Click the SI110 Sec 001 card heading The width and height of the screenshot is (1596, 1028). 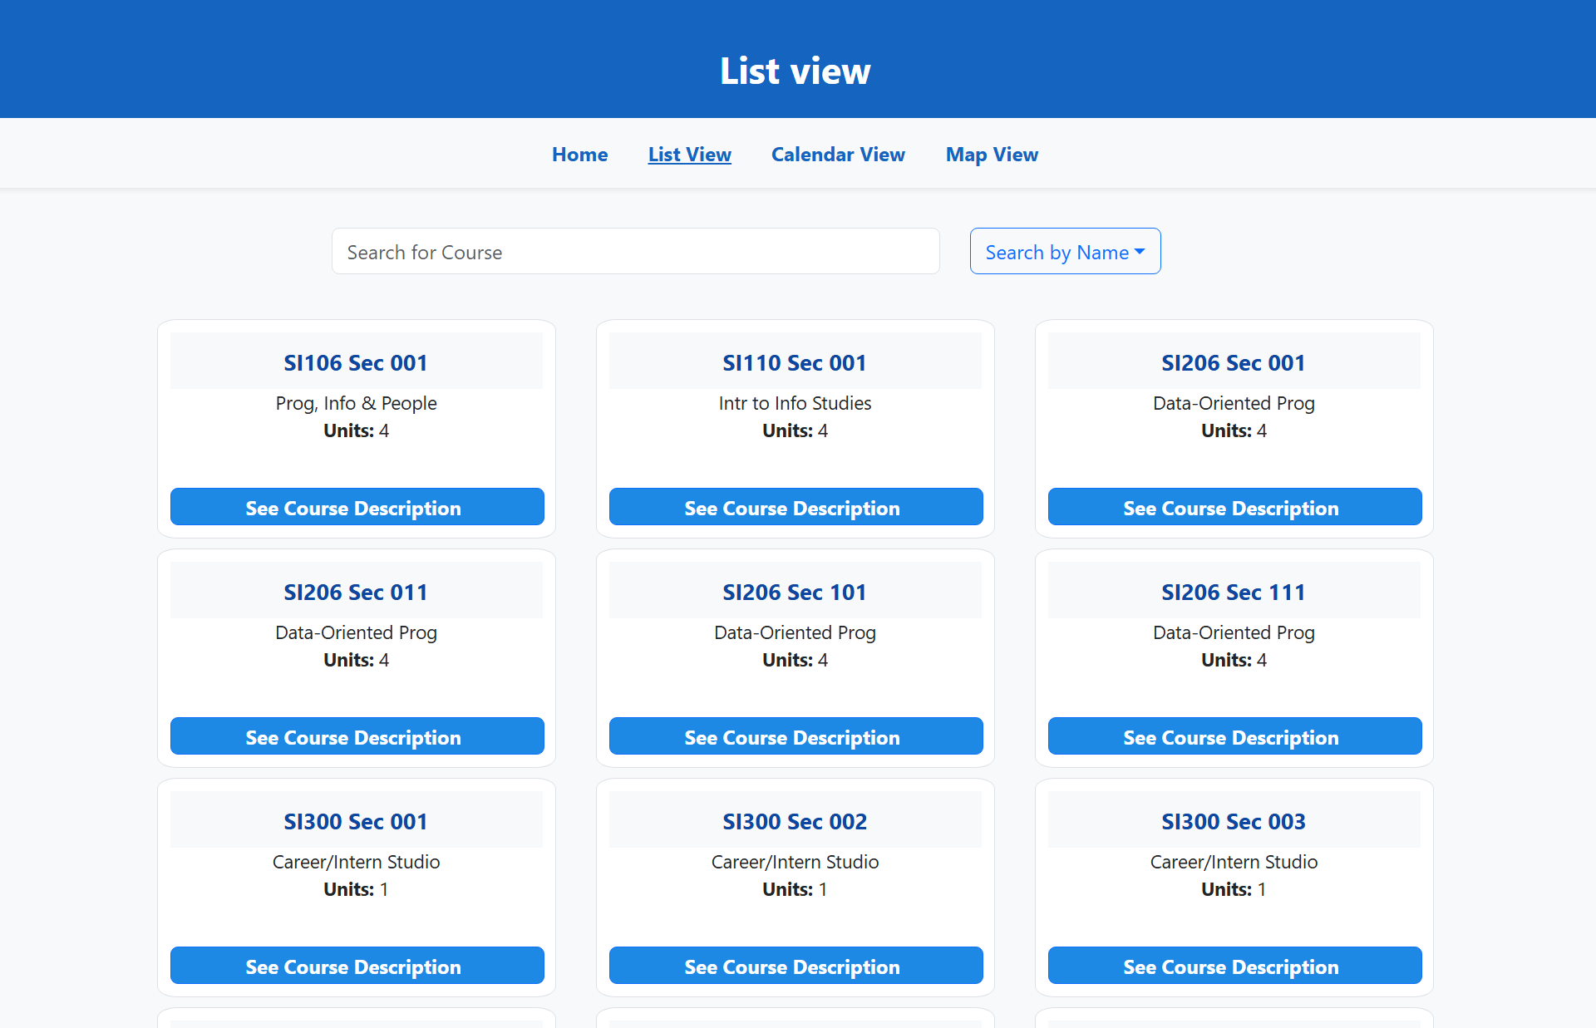(795, 363)
